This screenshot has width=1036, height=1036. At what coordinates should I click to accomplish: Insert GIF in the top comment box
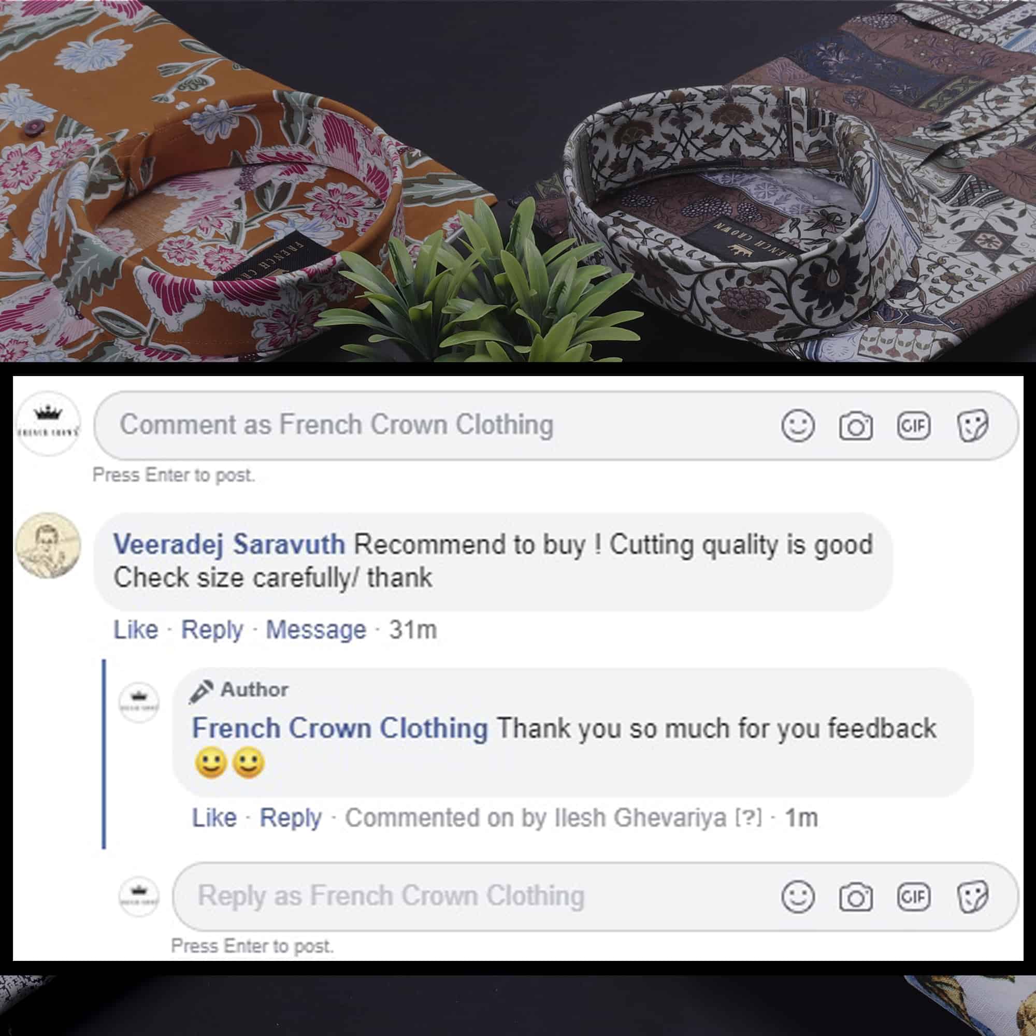tap(914, 426)
